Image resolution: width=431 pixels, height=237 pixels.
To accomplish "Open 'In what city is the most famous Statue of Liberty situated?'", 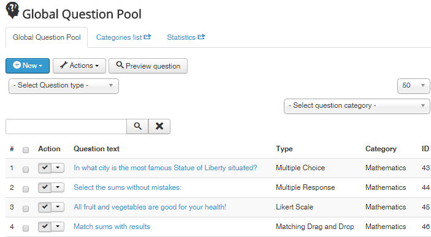I will coord(165,168).
